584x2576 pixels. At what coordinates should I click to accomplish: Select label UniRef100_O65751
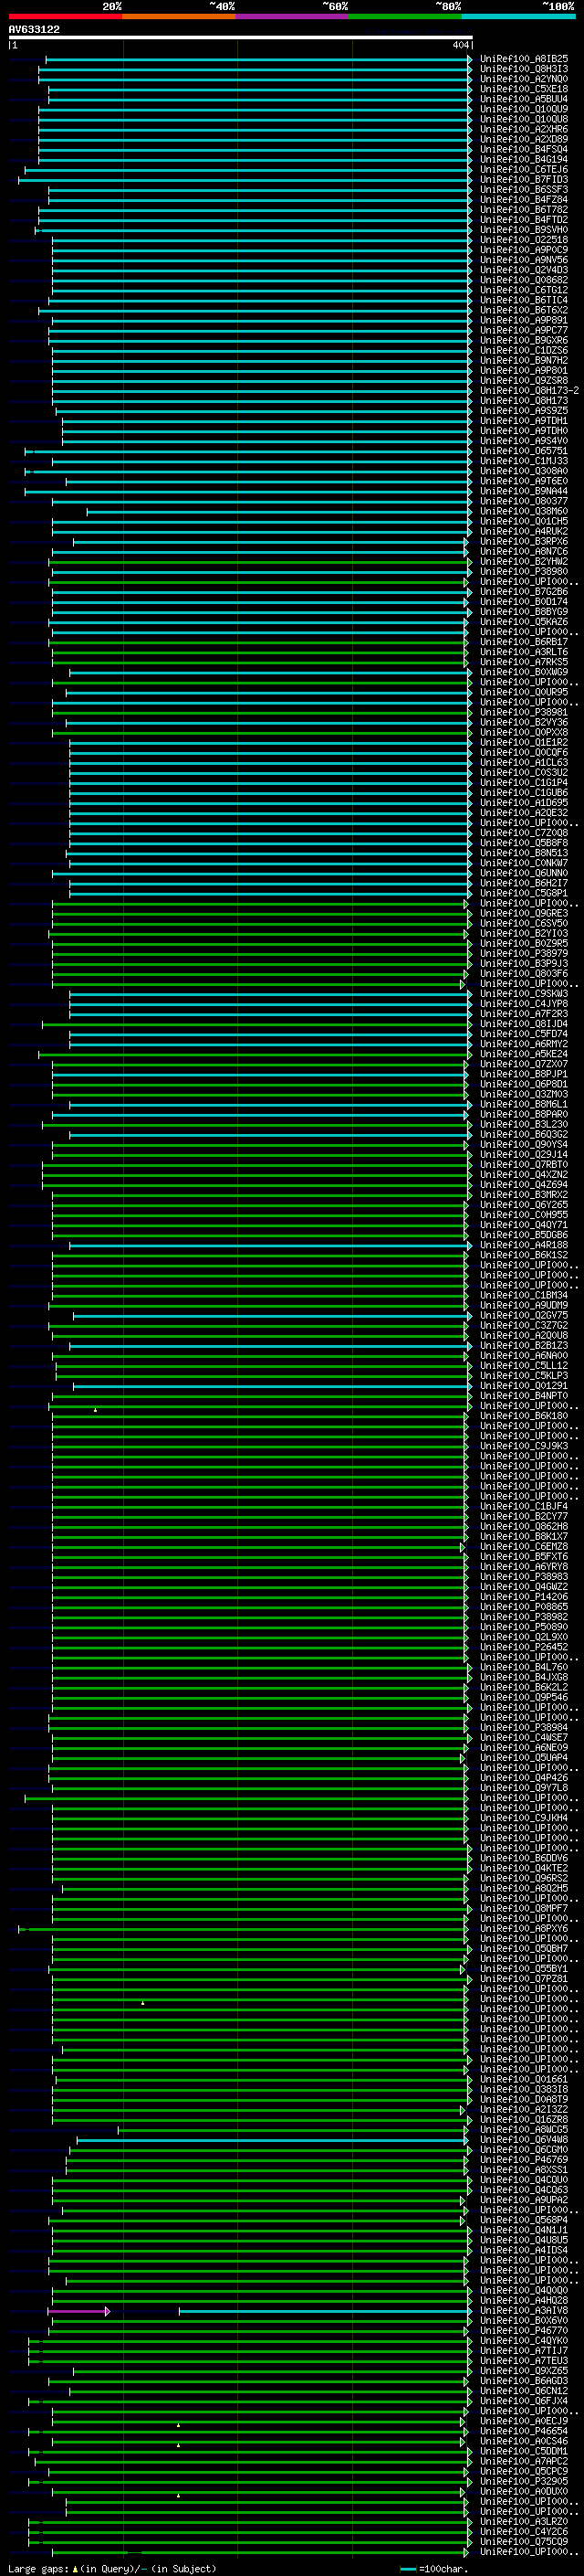(x=524, y=451)
